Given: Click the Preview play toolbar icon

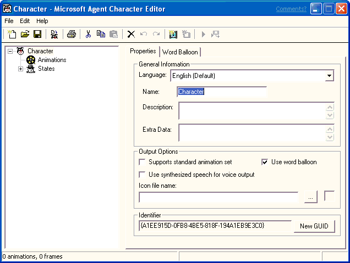Looking at the screenshot, I should click(203, 34).
